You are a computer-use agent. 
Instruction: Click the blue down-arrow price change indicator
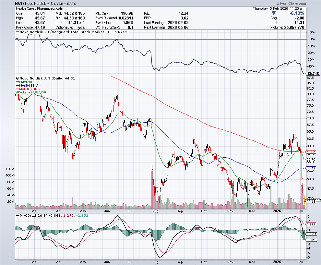pyautogui.click(x=274, y=13)
